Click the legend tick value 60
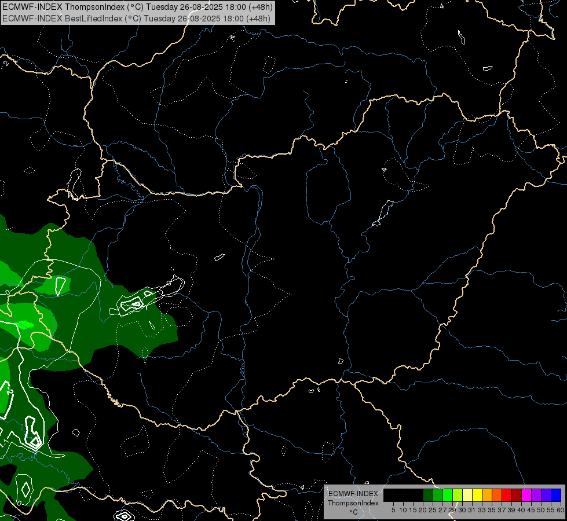 point(561,510)
